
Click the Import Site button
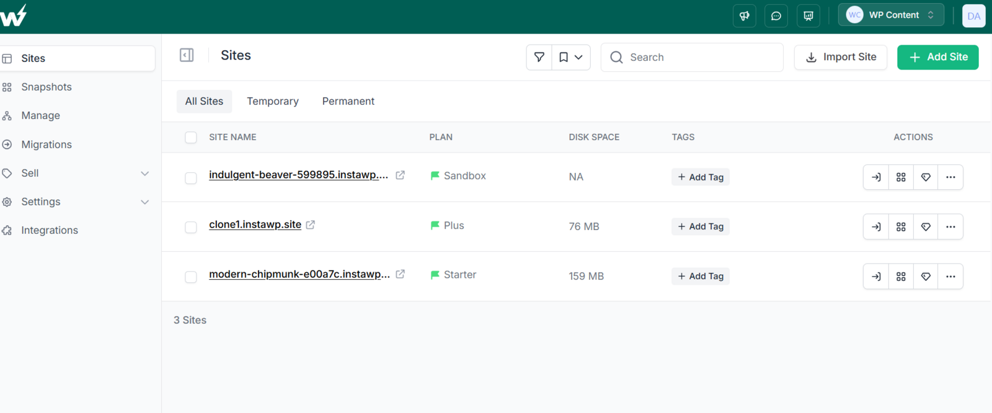point(841,57)
